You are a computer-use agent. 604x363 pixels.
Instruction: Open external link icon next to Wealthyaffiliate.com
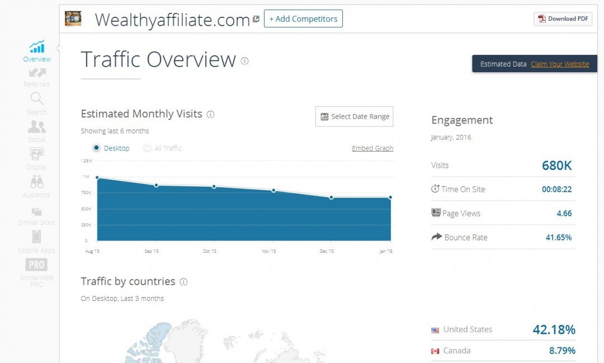click(x=256, y=19)
